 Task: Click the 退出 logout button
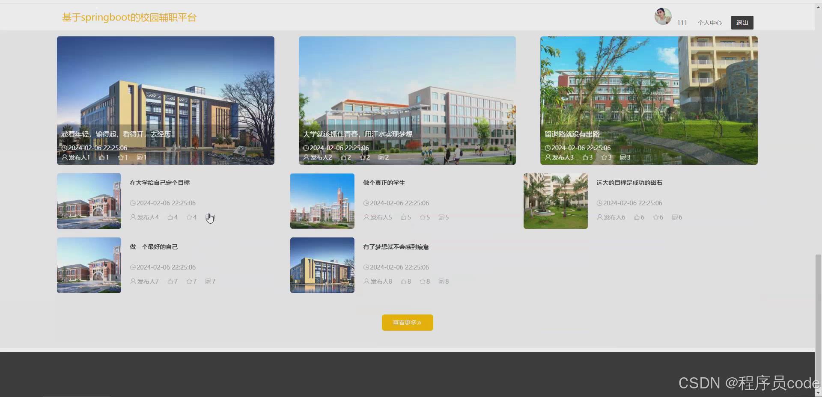742,23
